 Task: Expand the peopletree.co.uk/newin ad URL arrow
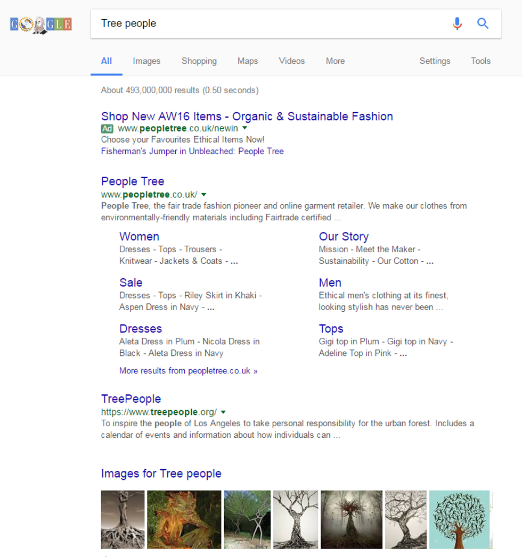click(x=245, y=129)
